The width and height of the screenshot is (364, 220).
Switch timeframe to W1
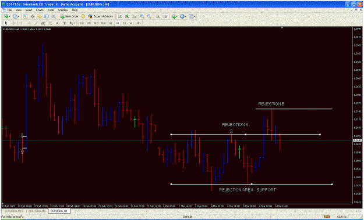click(132, 23)
